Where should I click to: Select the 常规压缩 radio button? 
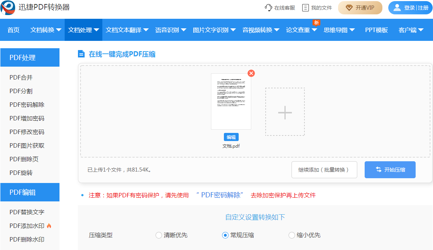(x=225, y=235)
